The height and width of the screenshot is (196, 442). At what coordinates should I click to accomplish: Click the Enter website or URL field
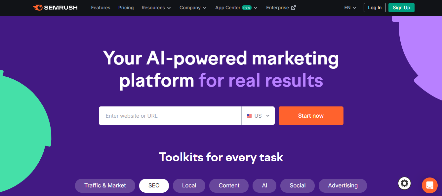pos(170,116)
